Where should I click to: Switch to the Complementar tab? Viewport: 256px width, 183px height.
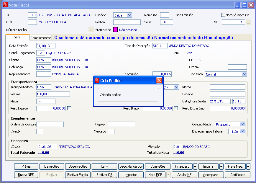click(41, 38)
